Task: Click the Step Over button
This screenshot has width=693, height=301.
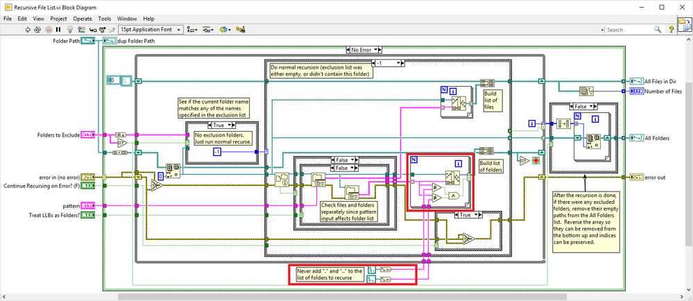Action: [x=101, y=30]
